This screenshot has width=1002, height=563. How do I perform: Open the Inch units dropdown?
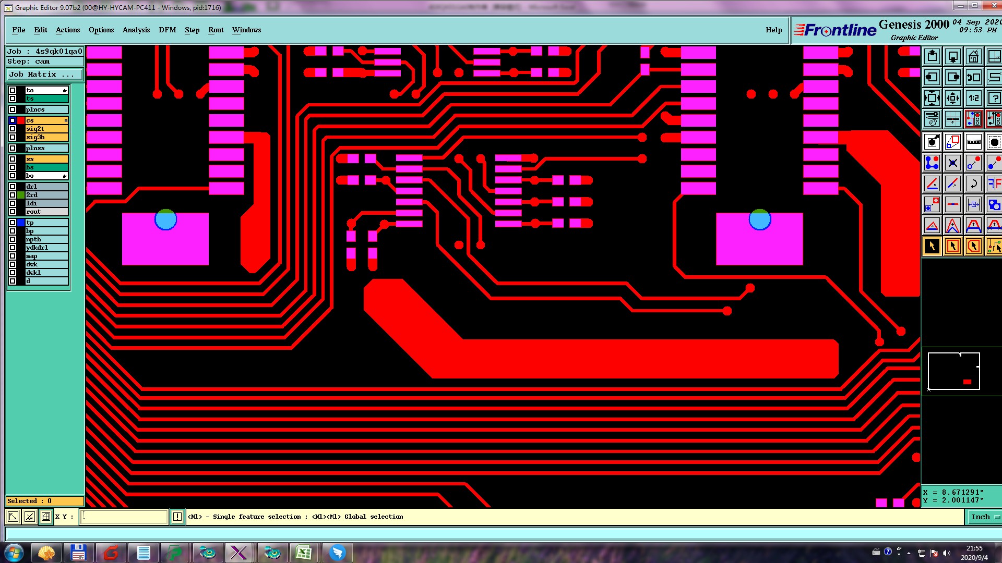984,517
